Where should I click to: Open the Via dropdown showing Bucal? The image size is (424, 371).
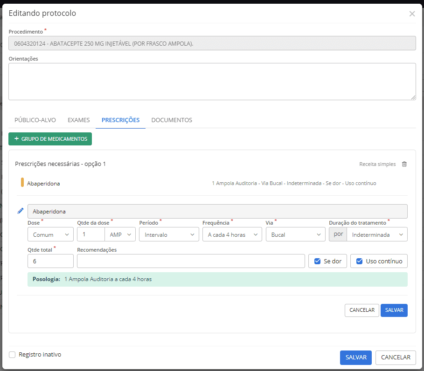point(295,234)
